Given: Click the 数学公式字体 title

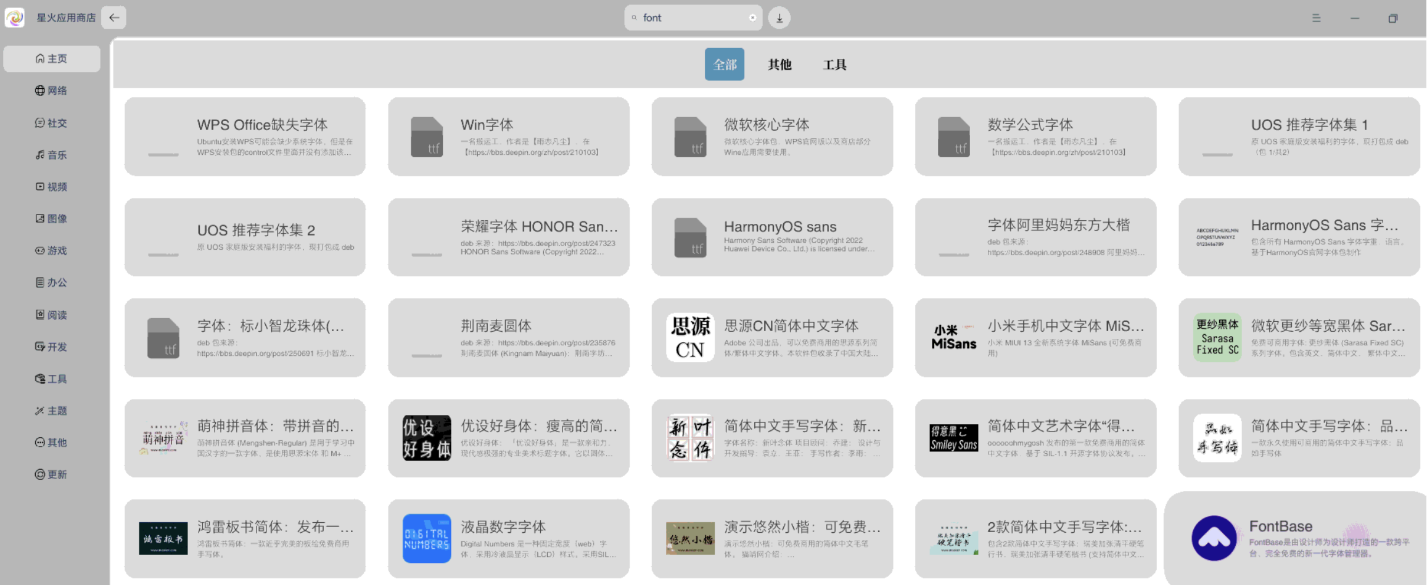Looking at the screenshot, I should coord(1030,125).
